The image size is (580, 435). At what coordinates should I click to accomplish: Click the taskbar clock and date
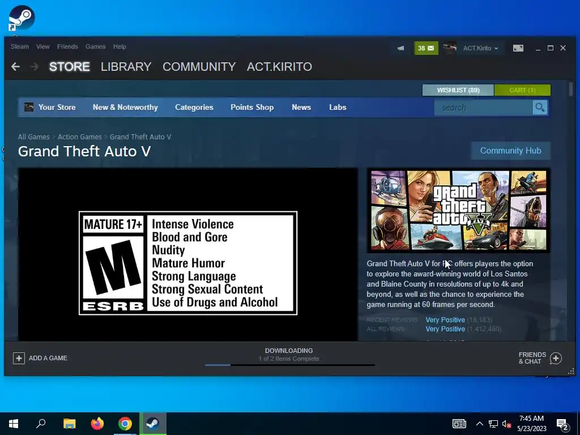click(x=531, y=424)
